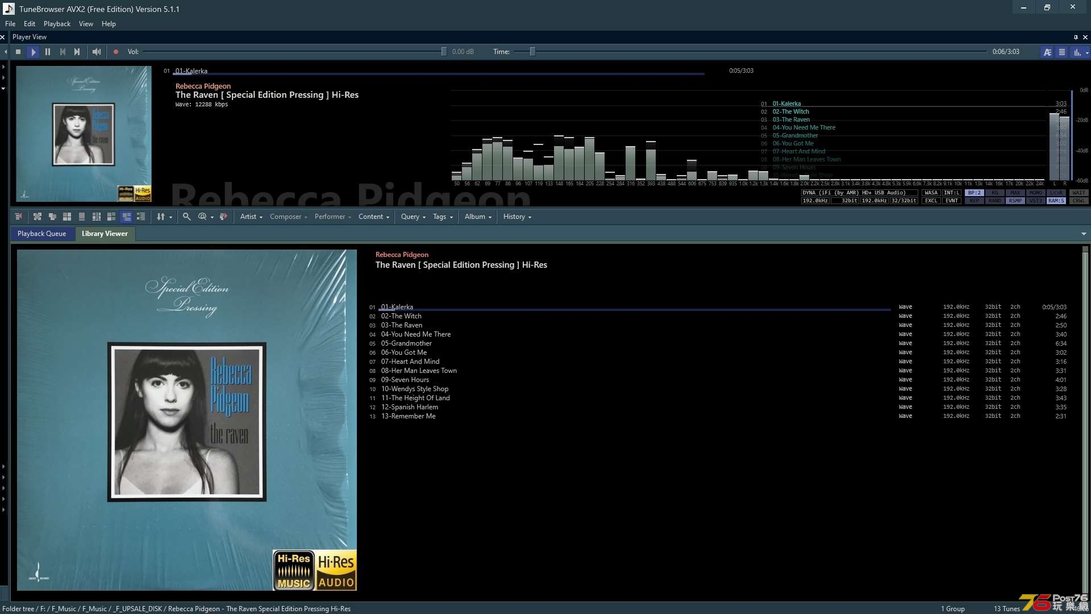Click the small album cover in Player View
Image resolution: width=1091 pixels, height=614 pixels.
point(84,134)
